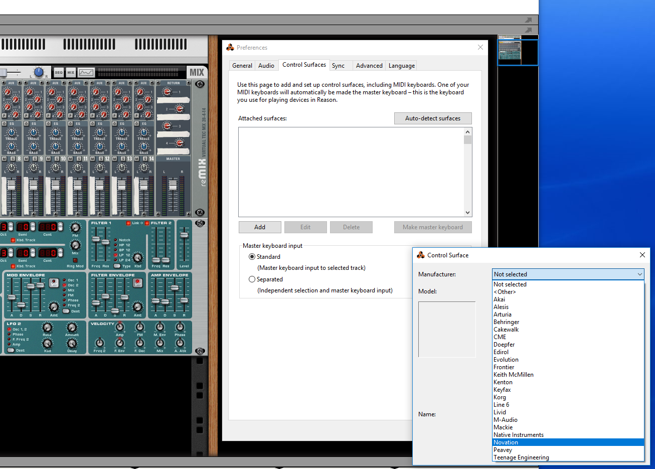Select the Control Surfaces tab

[x=304, y=65]
